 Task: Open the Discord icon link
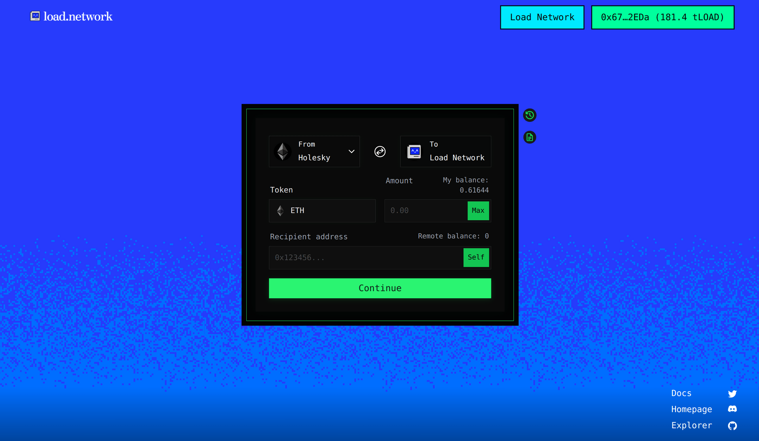(732, 409)
